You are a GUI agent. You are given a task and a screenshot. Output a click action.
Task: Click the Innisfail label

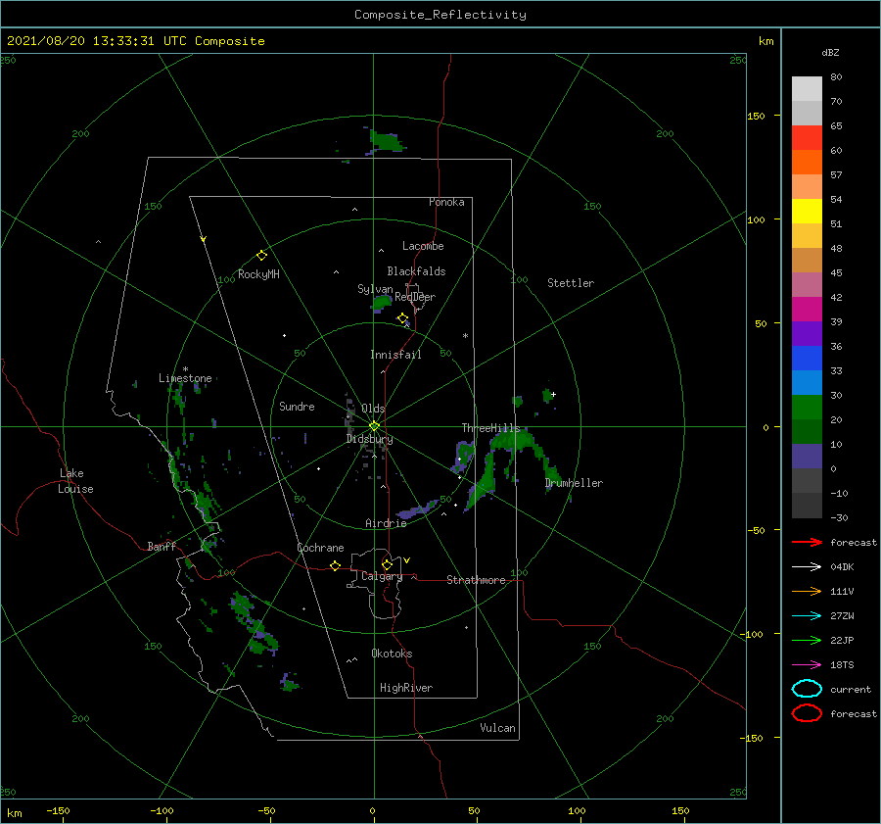(x=395, y=355)
